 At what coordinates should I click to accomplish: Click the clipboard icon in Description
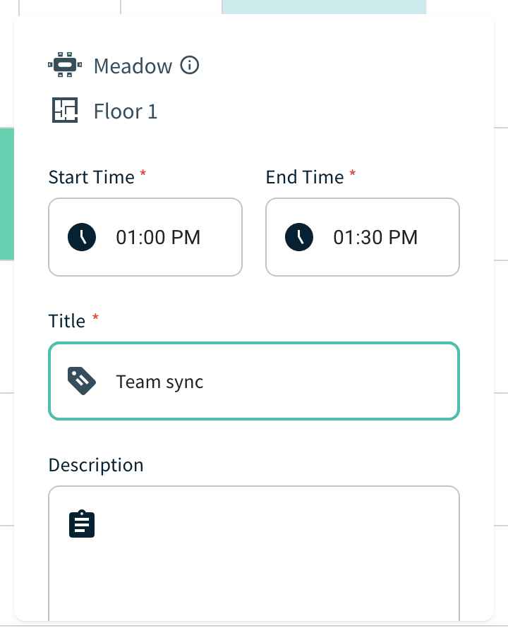coord(82,524)
